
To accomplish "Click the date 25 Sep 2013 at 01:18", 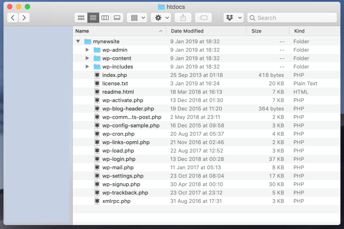I will 197,75.
